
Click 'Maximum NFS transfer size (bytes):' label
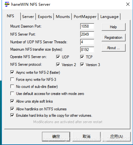(37, 49)
